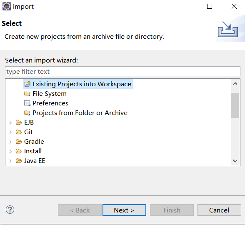The height and width of the screenshot is (225, 245).
Task: Click the Java EE folder icon
Action: pos(19,161)
